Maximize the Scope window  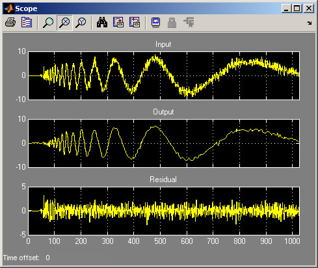pos(297,8)
